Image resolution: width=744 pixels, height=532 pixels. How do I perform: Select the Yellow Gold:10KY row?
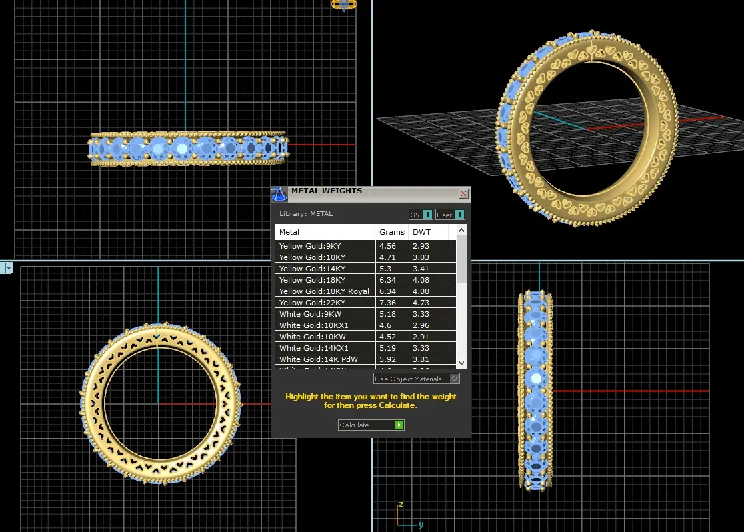[x=365, y=257]
